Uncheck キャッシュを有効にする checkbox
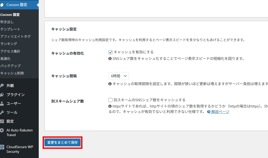 coord(110,52)
